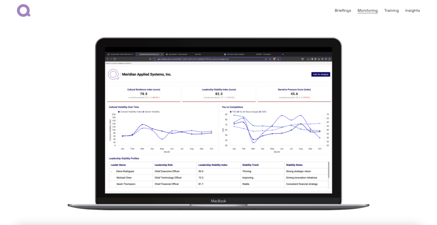Click the Brave shield icon in address bar
Viewport: 437px width, 225px height.
pos(275,59)
